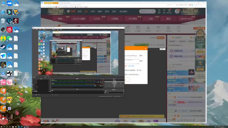Open the checklist task icon in streamer toolbar
228x128 pixels.
(x=128, y=28)
